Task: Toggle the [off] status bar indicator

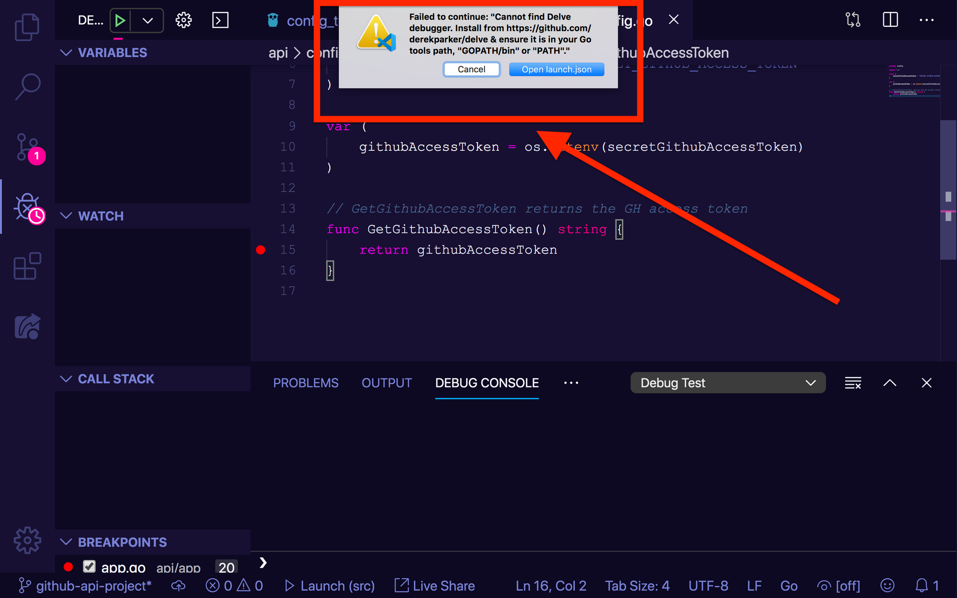Action: tap(839, 586)
